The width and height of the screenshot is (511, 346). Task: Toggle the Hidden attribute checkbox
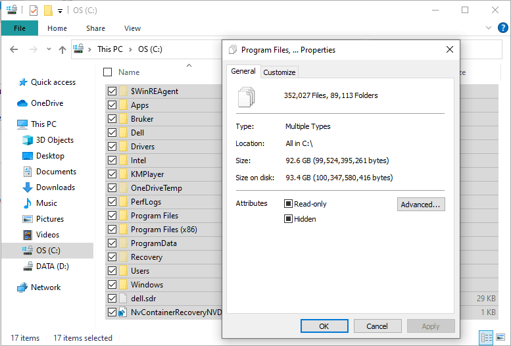pyautogui.click(x=288, y=219)
